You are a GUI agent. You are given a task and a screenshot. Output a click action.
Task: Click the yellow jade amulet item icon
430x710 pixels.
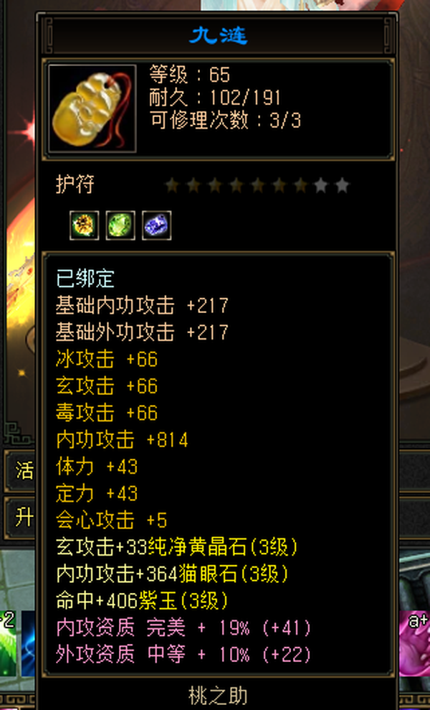[92, 108]
